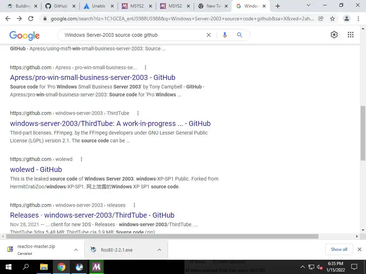
Task: Open the Windows Start menu
Action: pyautogui.click(x=9, y=267)
